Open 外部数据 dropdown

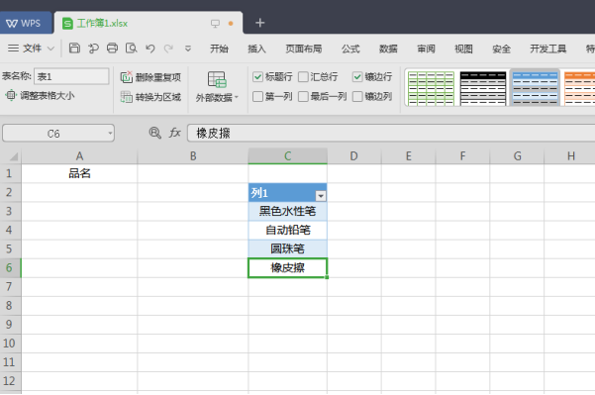click(x=217, y=86)
